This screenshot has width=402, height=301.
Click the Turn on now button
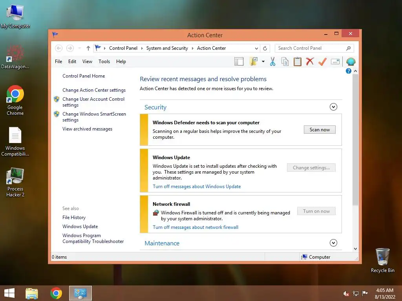coord(316,211)
